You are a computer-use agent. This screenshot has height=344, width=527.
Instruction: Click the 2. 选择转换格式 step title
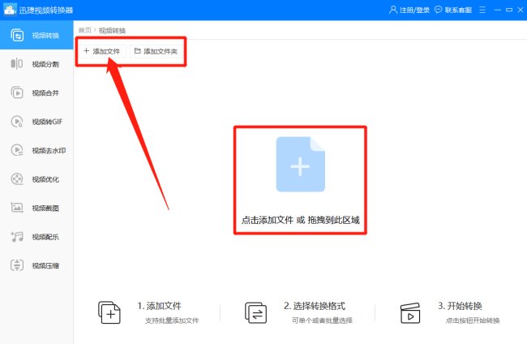pyautogui.click(x=315, y=306)
